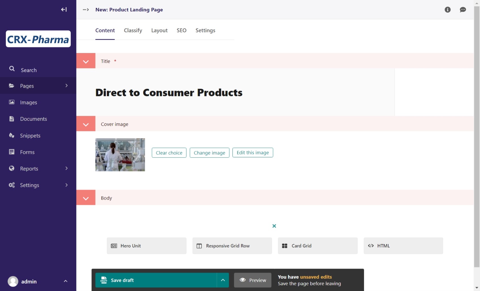Click the Preview button
Image resolution: width=480 pixels, height=291 pixels.
tap(253, 280)
